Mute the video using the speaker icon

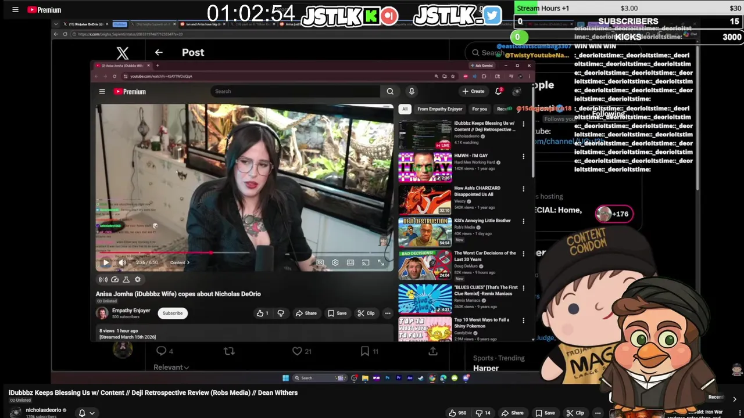[122, 262]
